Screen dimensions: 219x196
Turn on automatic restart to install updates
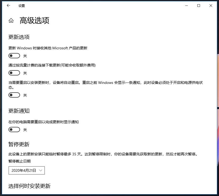coord(14,95)
